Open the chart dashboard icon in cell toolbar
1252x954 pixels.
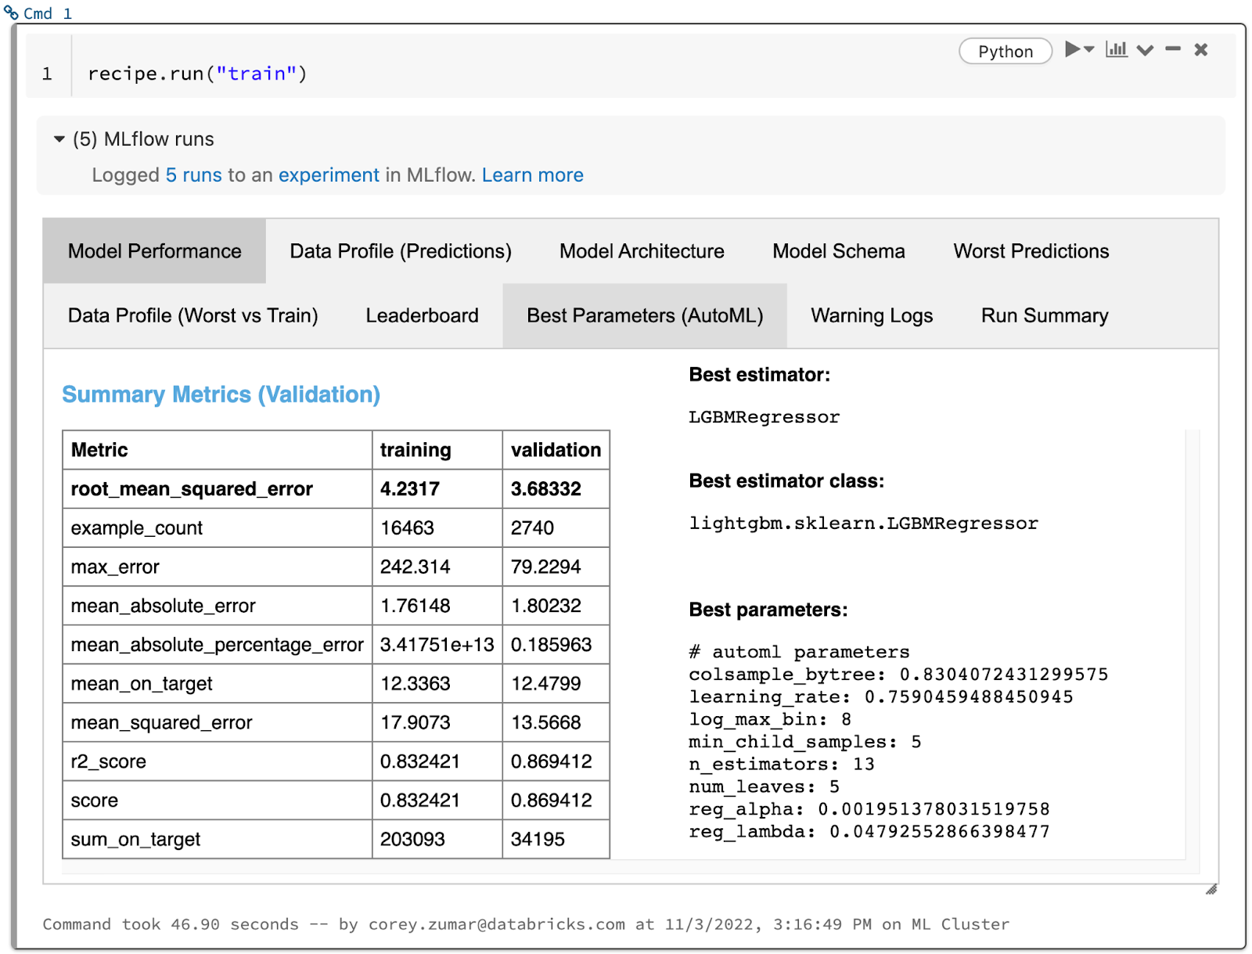pyautogui.click(x=1117, y=49)
